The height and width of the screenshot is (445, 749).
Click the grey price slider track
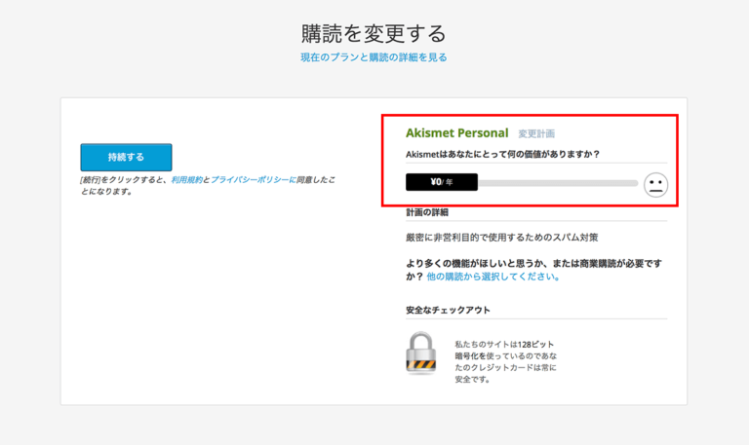[558, 183]
